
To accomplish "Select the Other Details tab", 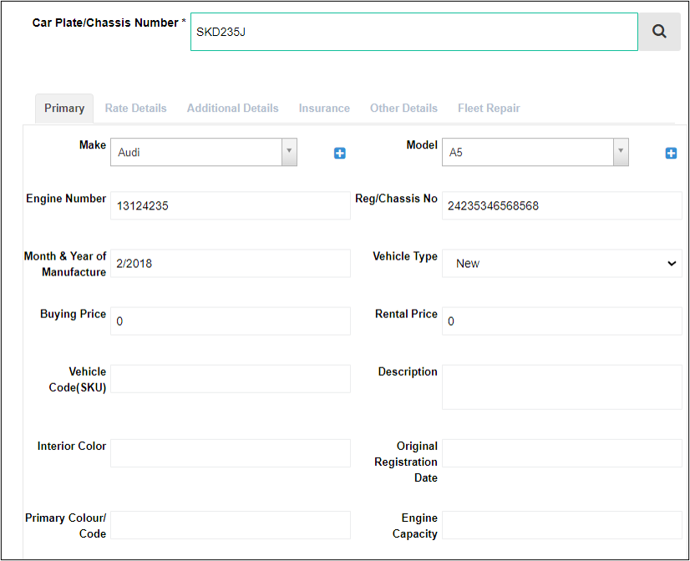I will point(403,109).
